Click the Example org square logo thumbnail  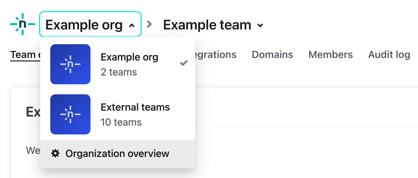tap(70, 64)
